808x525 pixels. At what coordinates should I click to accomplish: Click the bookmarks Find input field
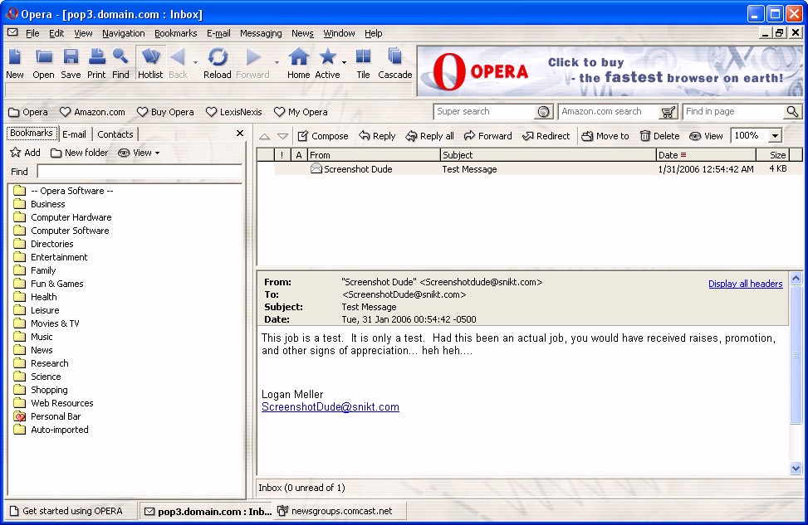click(140, 172)
